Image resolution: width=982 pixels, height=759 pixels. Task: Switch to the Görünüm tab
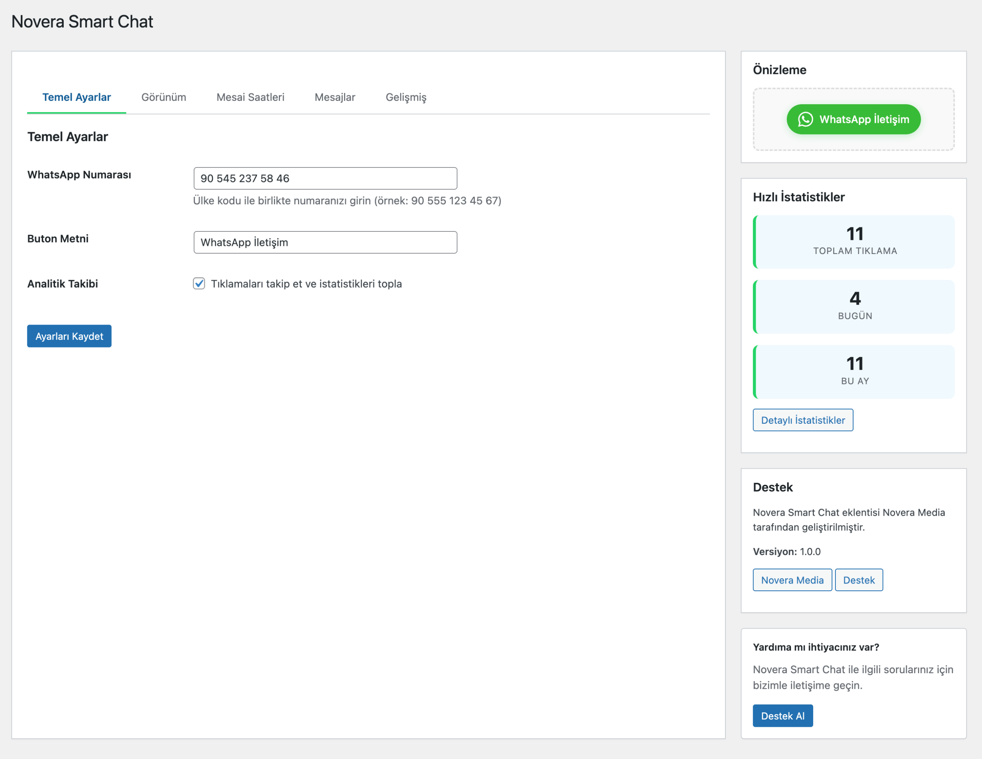163,97
